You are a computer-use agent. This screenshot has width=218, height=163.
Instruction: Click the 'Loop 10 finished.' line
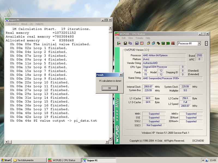pos(40,83)
